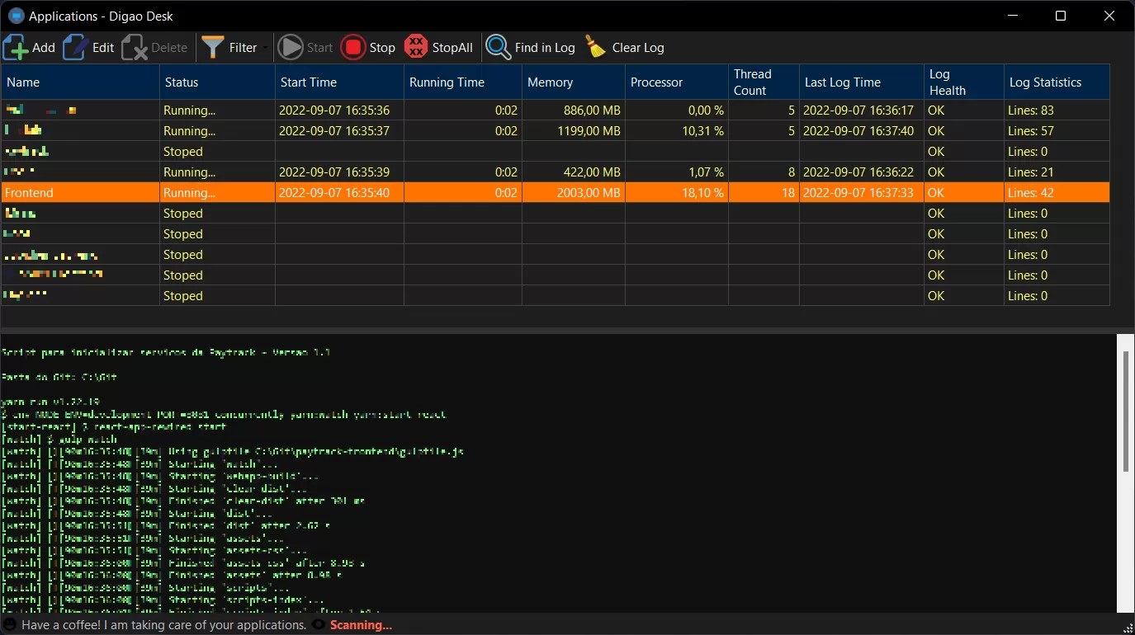Viewport: 1135px width, 635px height.
Task: Click the window resize grip corner
Action: (1127, 627)
